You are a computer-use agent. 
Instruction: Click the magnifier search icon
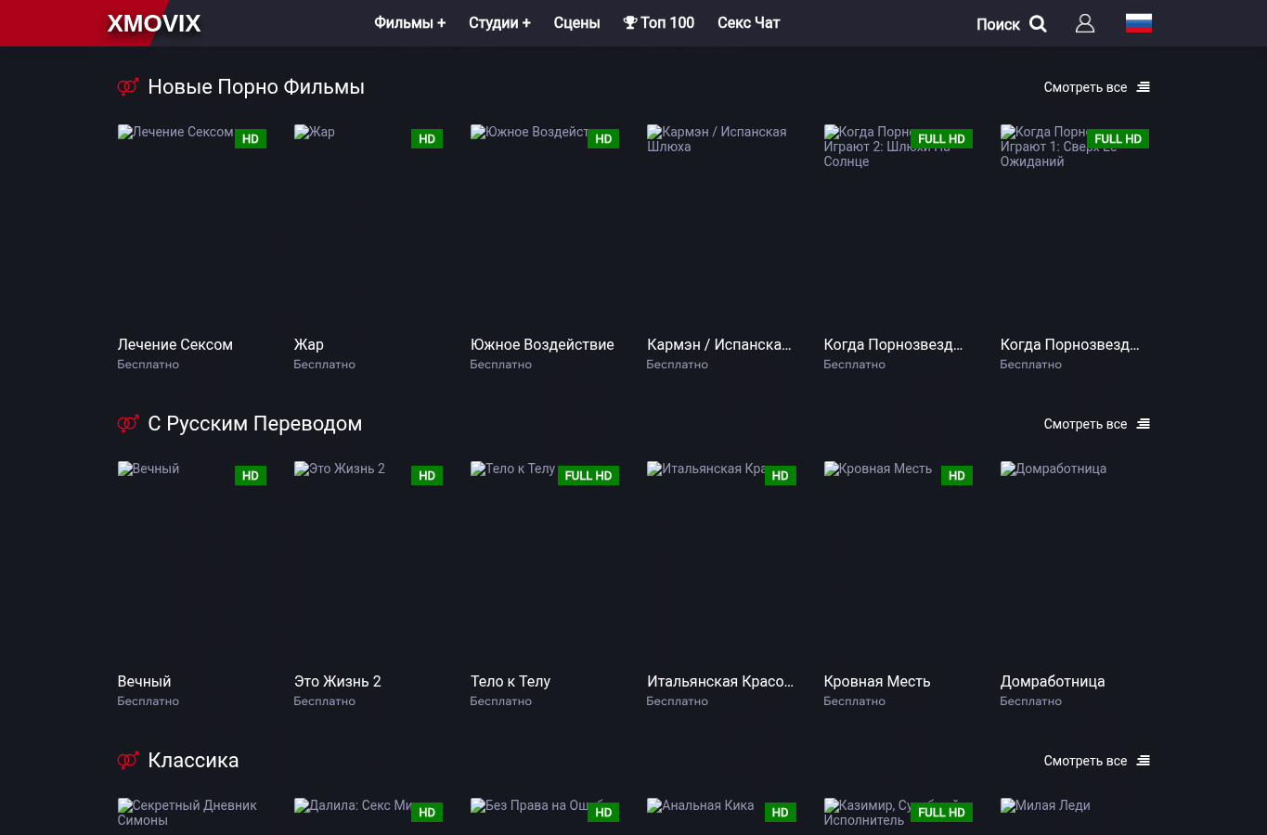tap(1038, 24)
